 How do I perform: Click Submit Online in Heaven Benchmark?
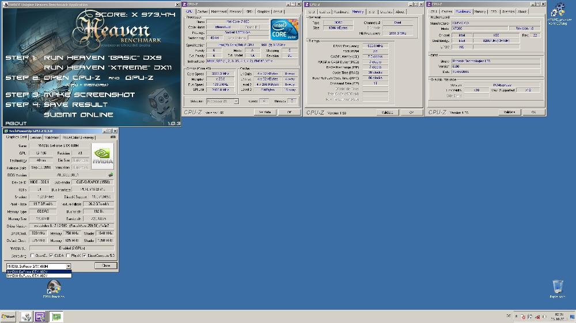point(78,115)
